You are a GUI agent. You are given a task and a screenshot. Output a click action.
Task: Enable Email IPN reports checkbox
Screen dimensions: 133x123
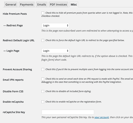coord(43,79)
